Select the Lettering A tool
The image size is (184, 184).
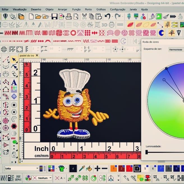point(14,82)
